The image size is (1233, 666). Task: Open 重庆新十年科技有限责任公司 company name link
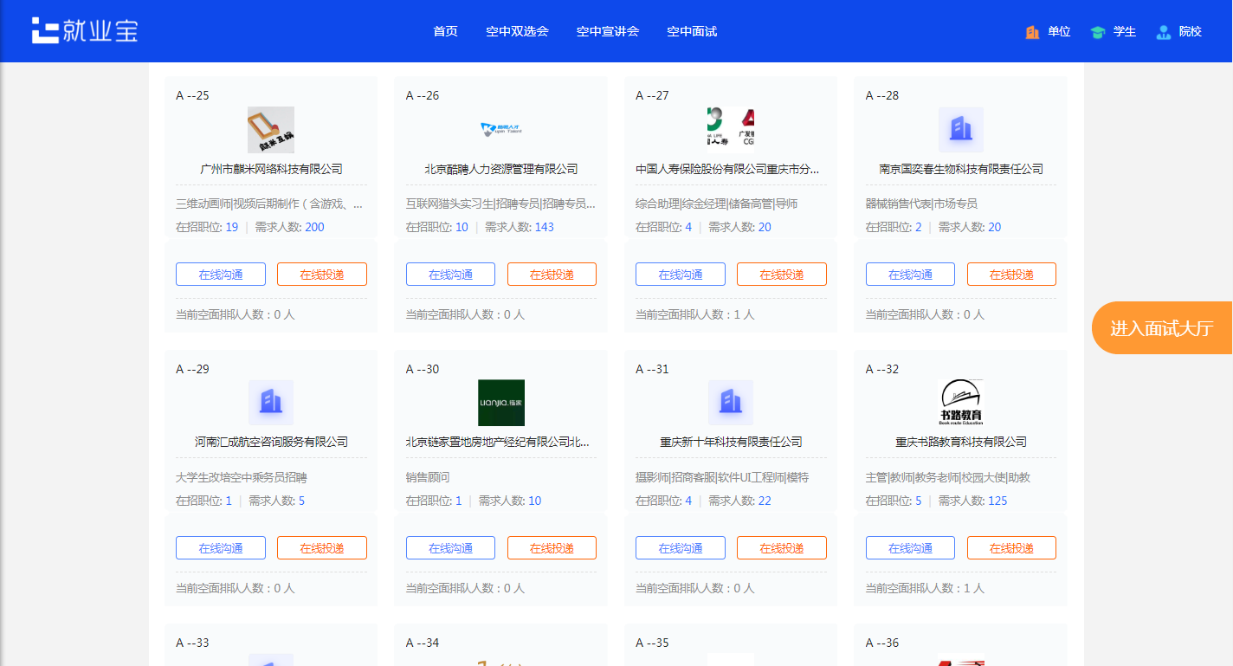[x=730, y=442]
